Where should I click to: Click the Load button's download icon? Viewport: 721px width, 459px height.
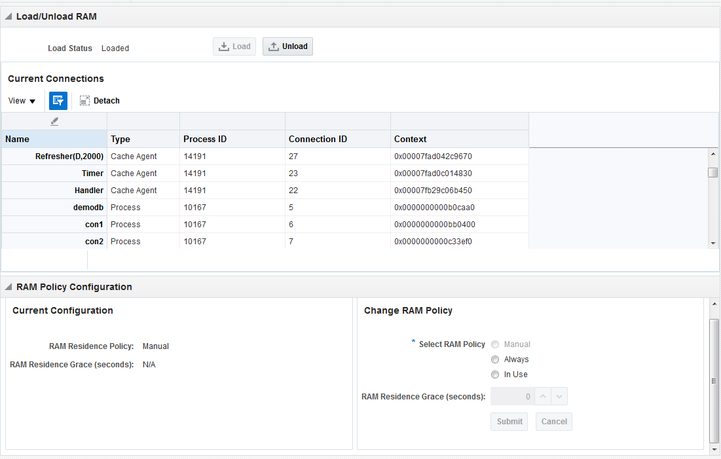pos(224,46)
